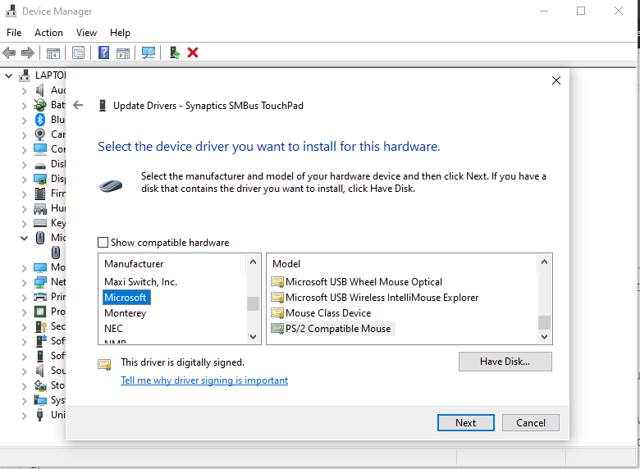Click the Firmware chip category icon
640x469 pixels.
(40, 194)
